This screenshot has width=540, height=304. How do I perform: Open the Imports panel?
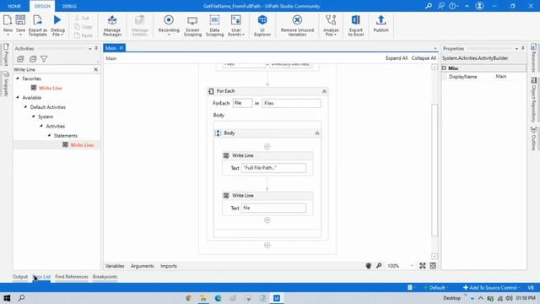169,266
